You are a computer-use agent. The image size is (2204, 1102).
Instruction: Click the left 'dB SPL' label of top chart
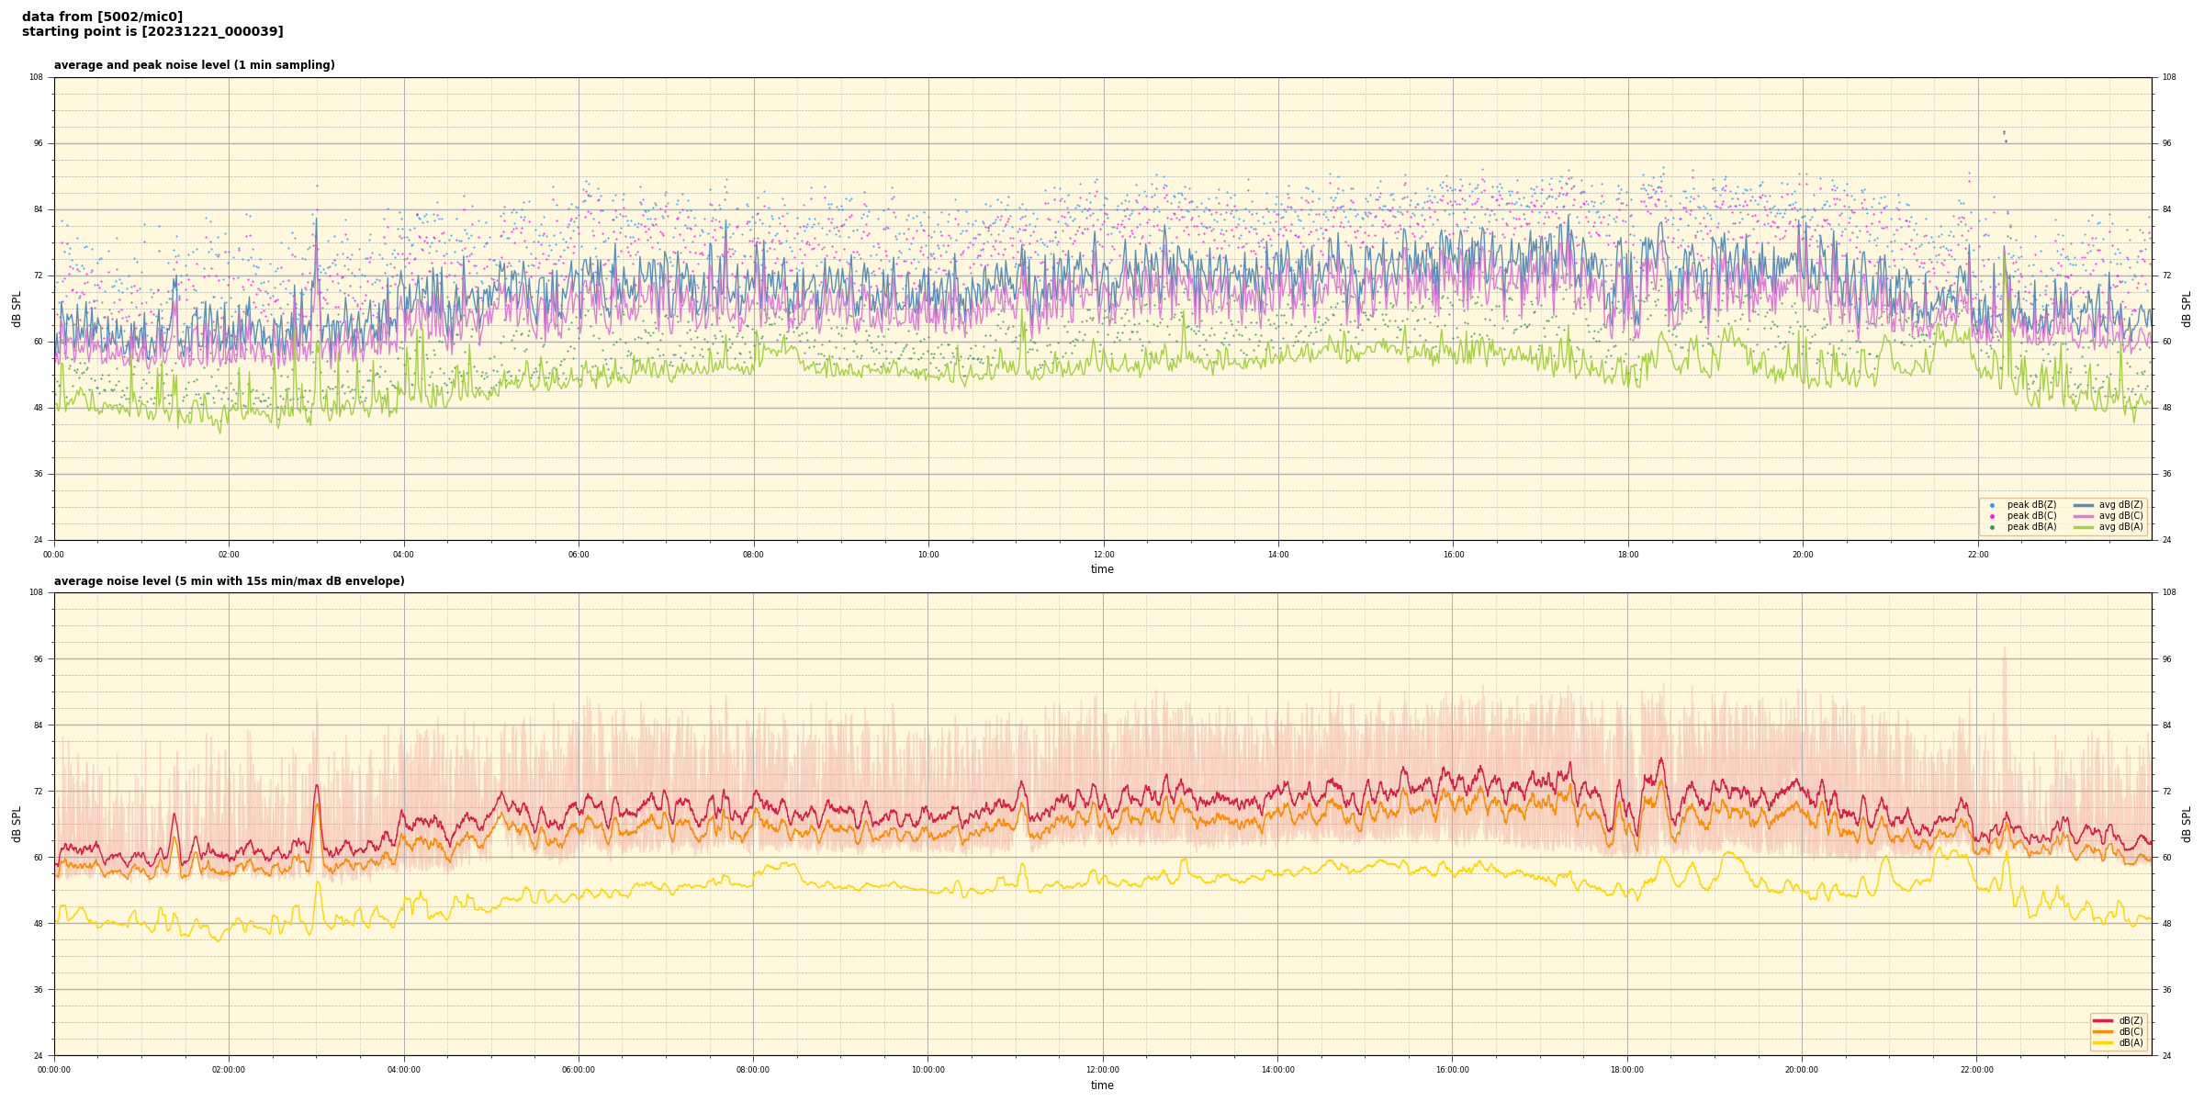coord(17,309)
